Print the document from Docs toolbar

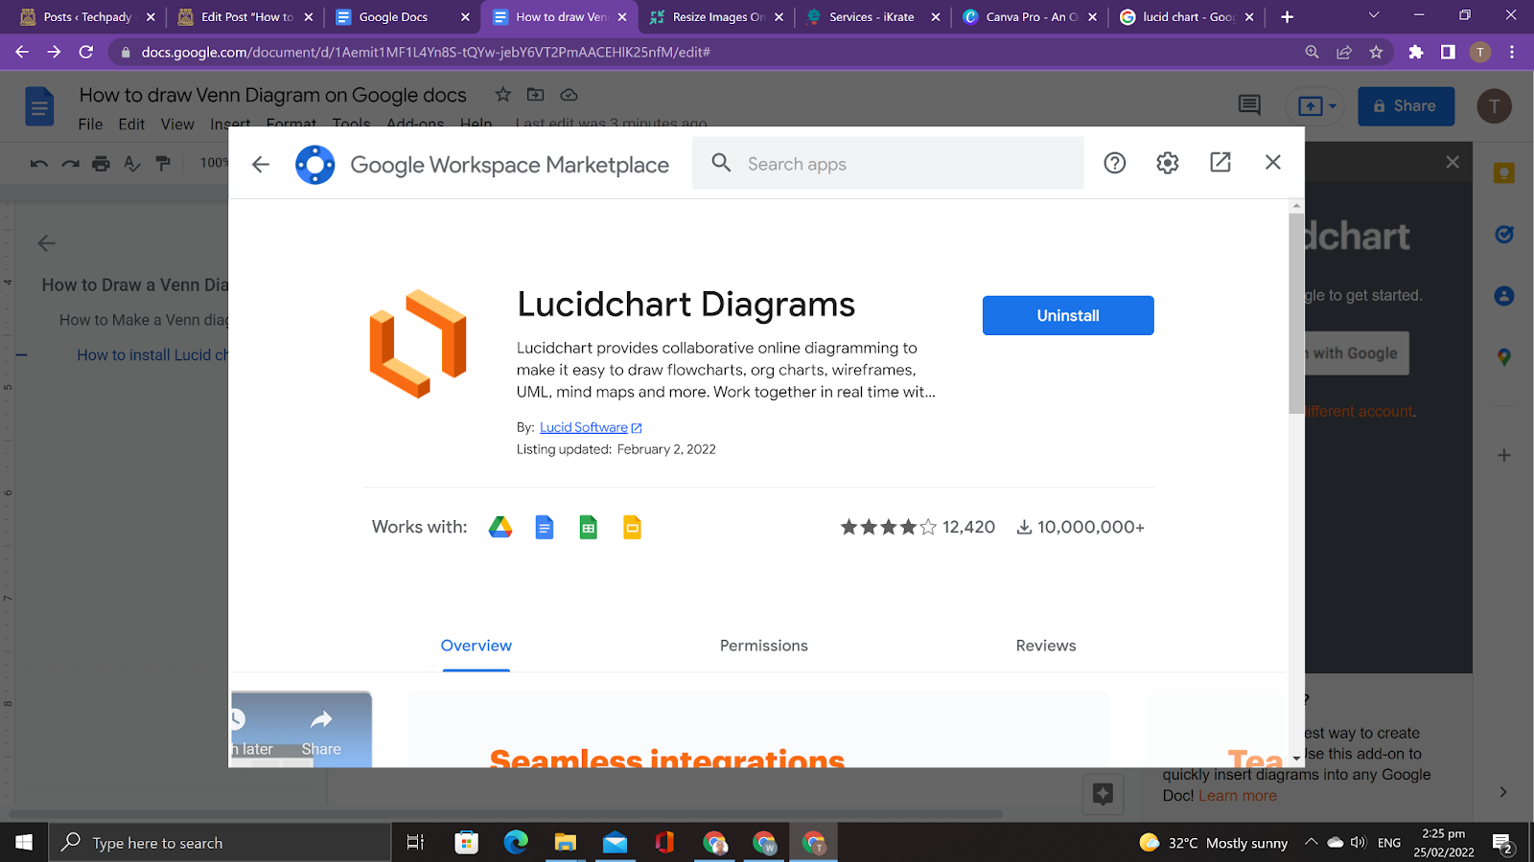pos(101,164)
